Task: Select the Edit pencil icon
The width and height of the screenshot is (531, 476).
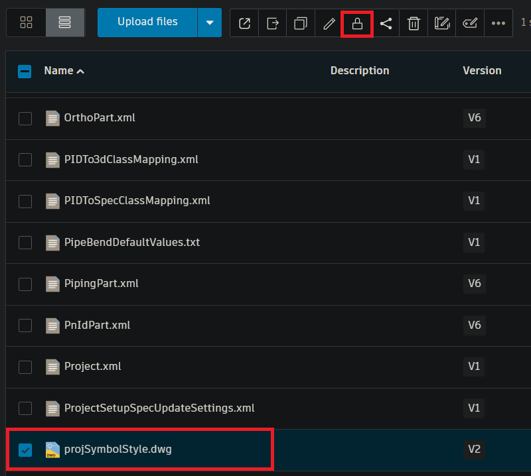Action: coord(329,23)
